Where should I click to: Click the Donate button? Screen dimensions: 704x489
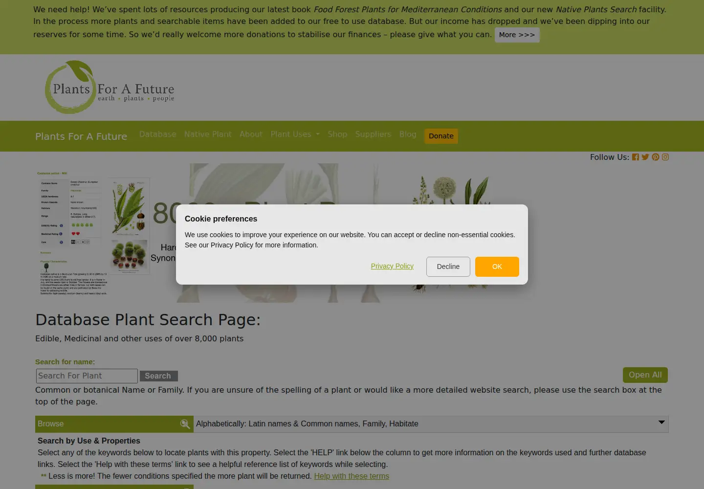tap(441, 136)
